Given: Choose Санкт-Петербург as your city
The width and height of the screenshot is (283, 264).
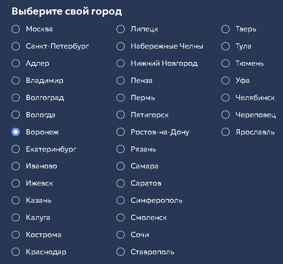Looking at the screenshot, I should 16,46.
